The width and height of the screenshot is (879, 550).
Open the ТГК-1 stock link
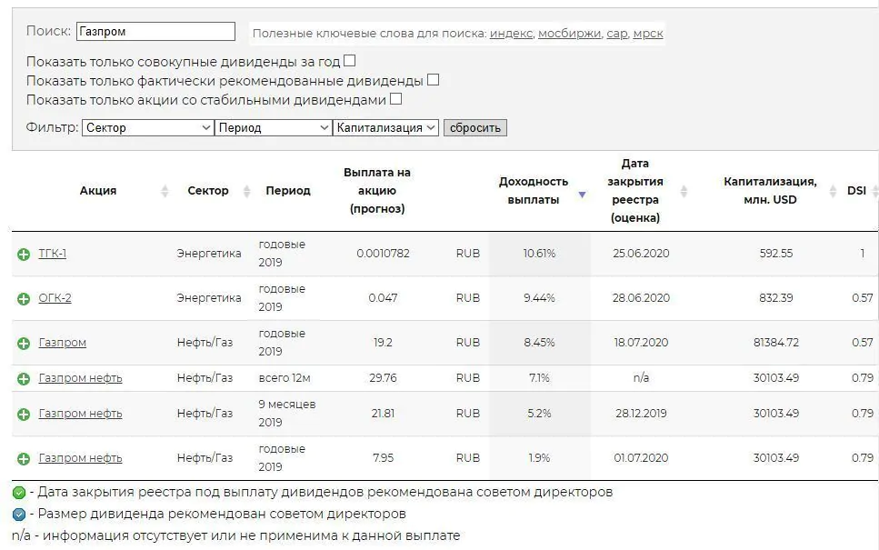[52, 254]
